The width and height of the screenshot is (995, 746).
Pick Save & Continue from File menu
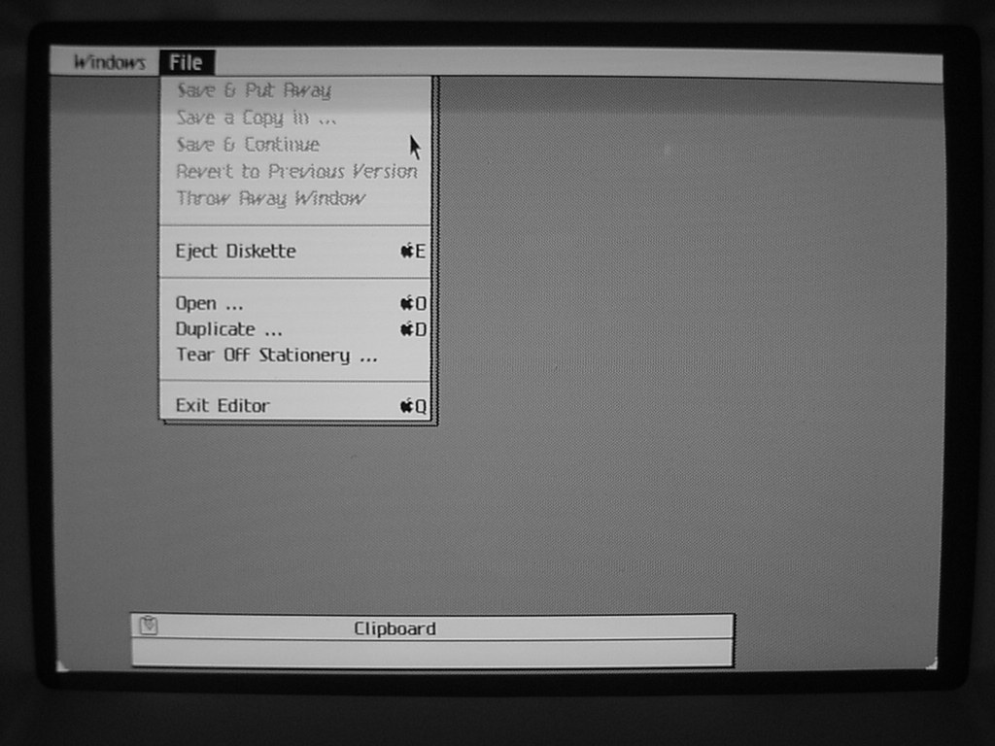pos(248,145)
